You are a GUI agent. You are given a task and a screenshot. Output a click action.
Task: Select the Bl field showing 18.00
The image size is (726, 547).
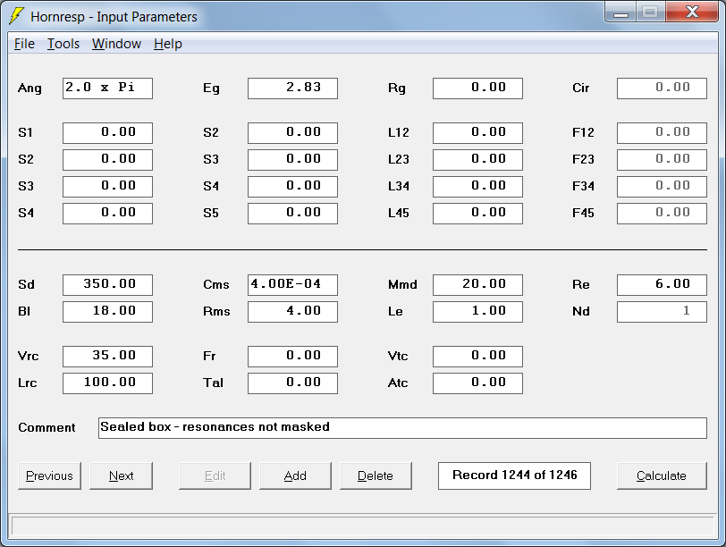pos(107,311)
